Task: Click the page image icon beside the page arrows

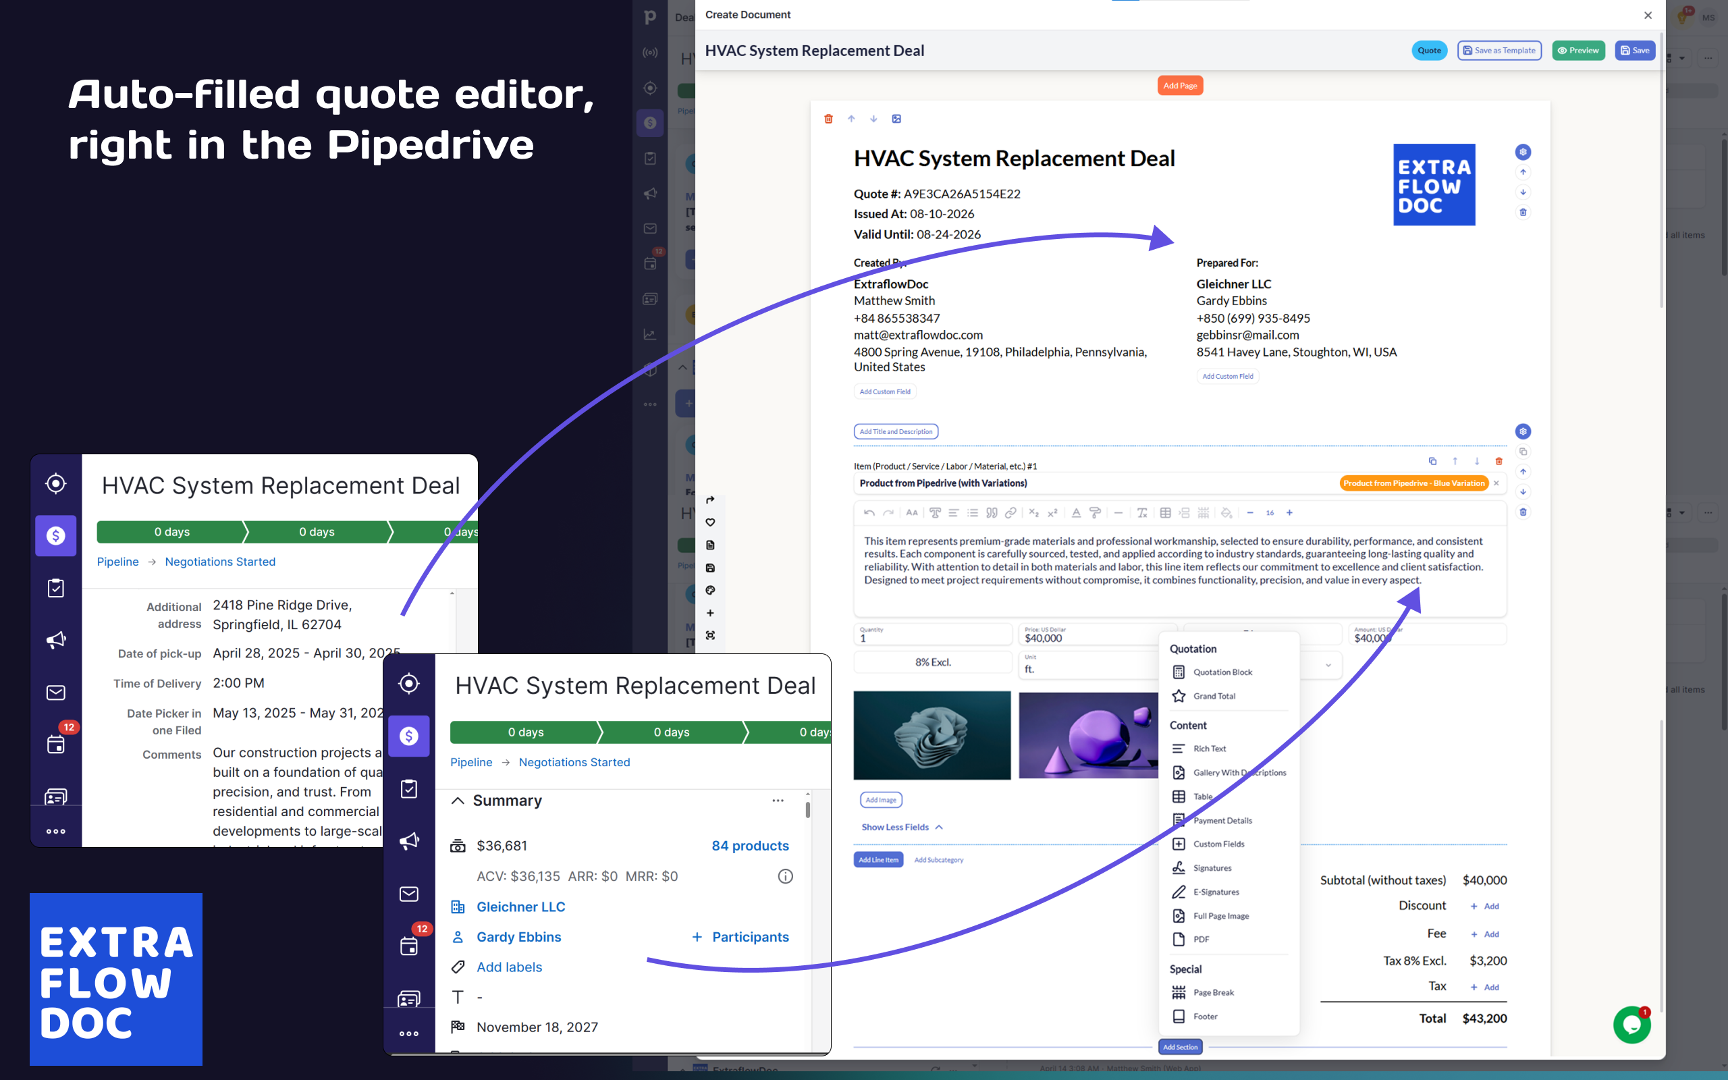Action: (896, 119)
